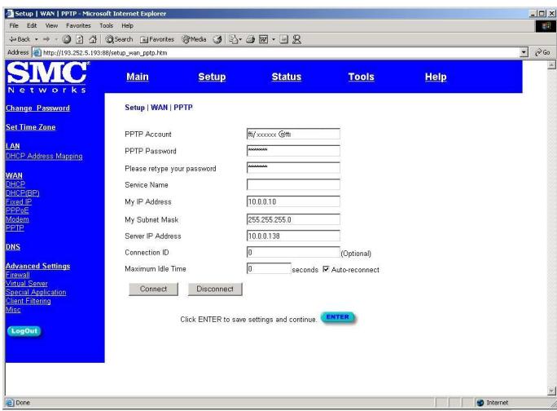The image size is (557, 411).
Task: Go to Setup in the SMC navigation
Action: [212, 77]
